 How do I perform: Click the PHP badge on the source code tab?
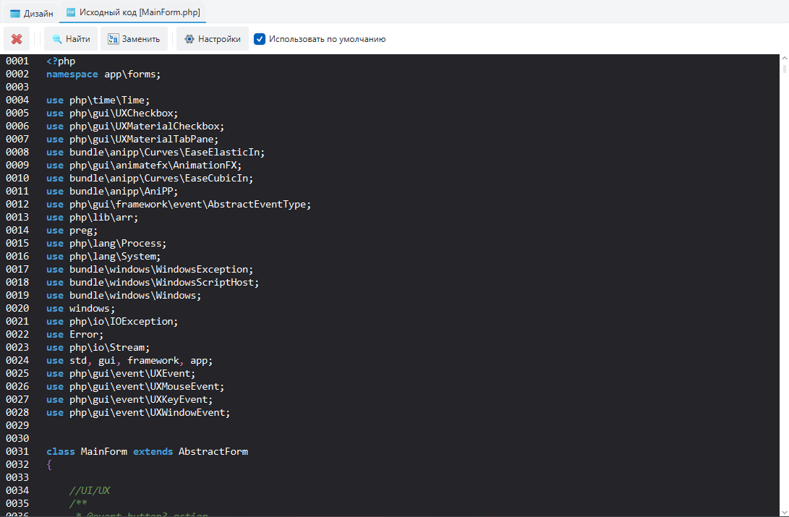69,12
